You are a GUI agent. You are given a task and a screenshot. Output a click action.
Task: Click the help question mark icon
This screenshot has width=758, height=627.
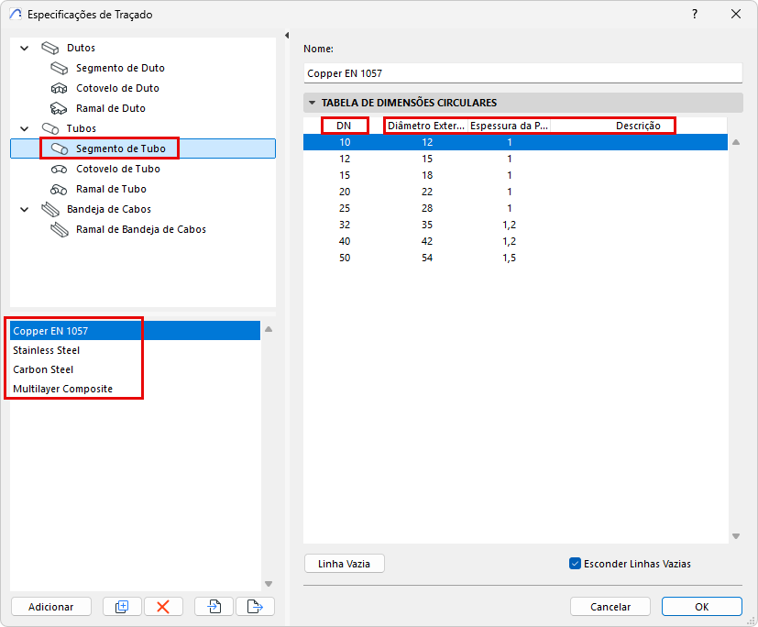(x=695, y=14)
